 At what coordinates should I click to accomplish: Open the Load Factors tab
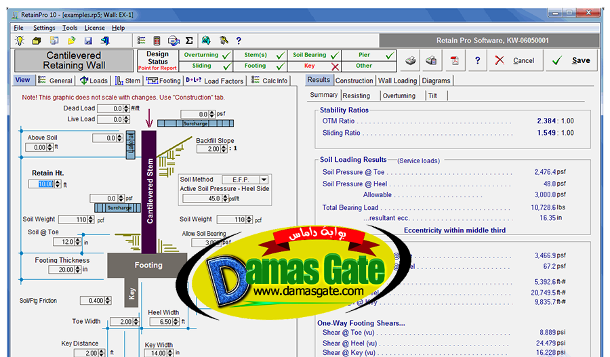tap(214, 81)
